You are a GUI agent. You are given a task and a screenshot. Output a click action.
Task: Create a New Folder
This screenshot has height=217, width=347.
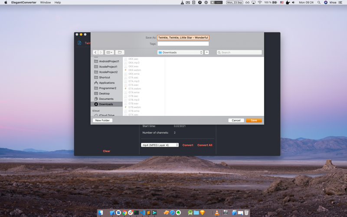click(102, 120)
